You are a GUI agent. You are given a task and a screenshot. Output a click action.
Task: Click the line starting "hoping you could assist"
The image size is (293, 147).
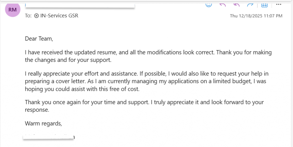(82, 89)
